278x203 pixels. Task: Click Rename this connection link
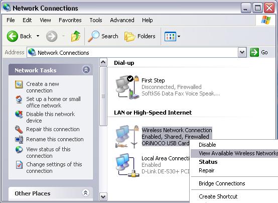(x=55, y=139)
